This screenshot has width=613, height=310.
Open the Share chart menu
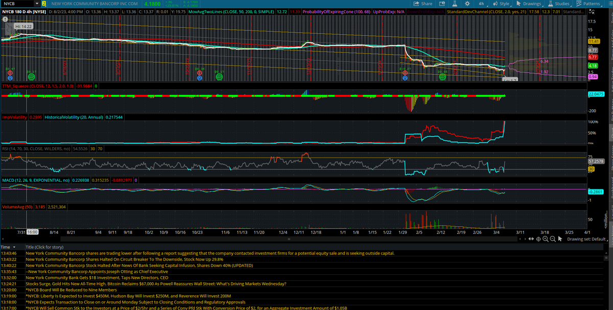point(423,4)
